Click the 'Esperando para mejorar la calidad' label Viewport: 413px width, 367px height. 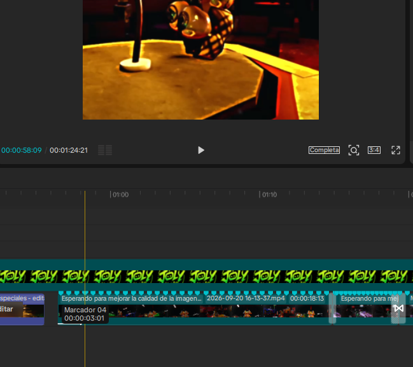tap(131, 298)
